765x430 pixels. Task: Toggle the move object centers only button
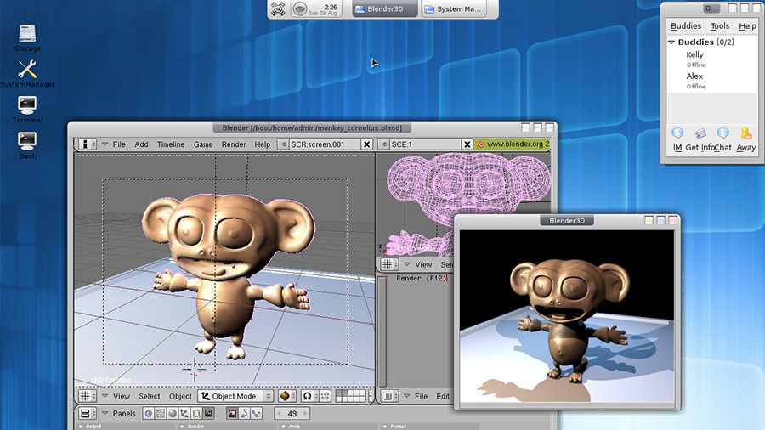point(325,396)
